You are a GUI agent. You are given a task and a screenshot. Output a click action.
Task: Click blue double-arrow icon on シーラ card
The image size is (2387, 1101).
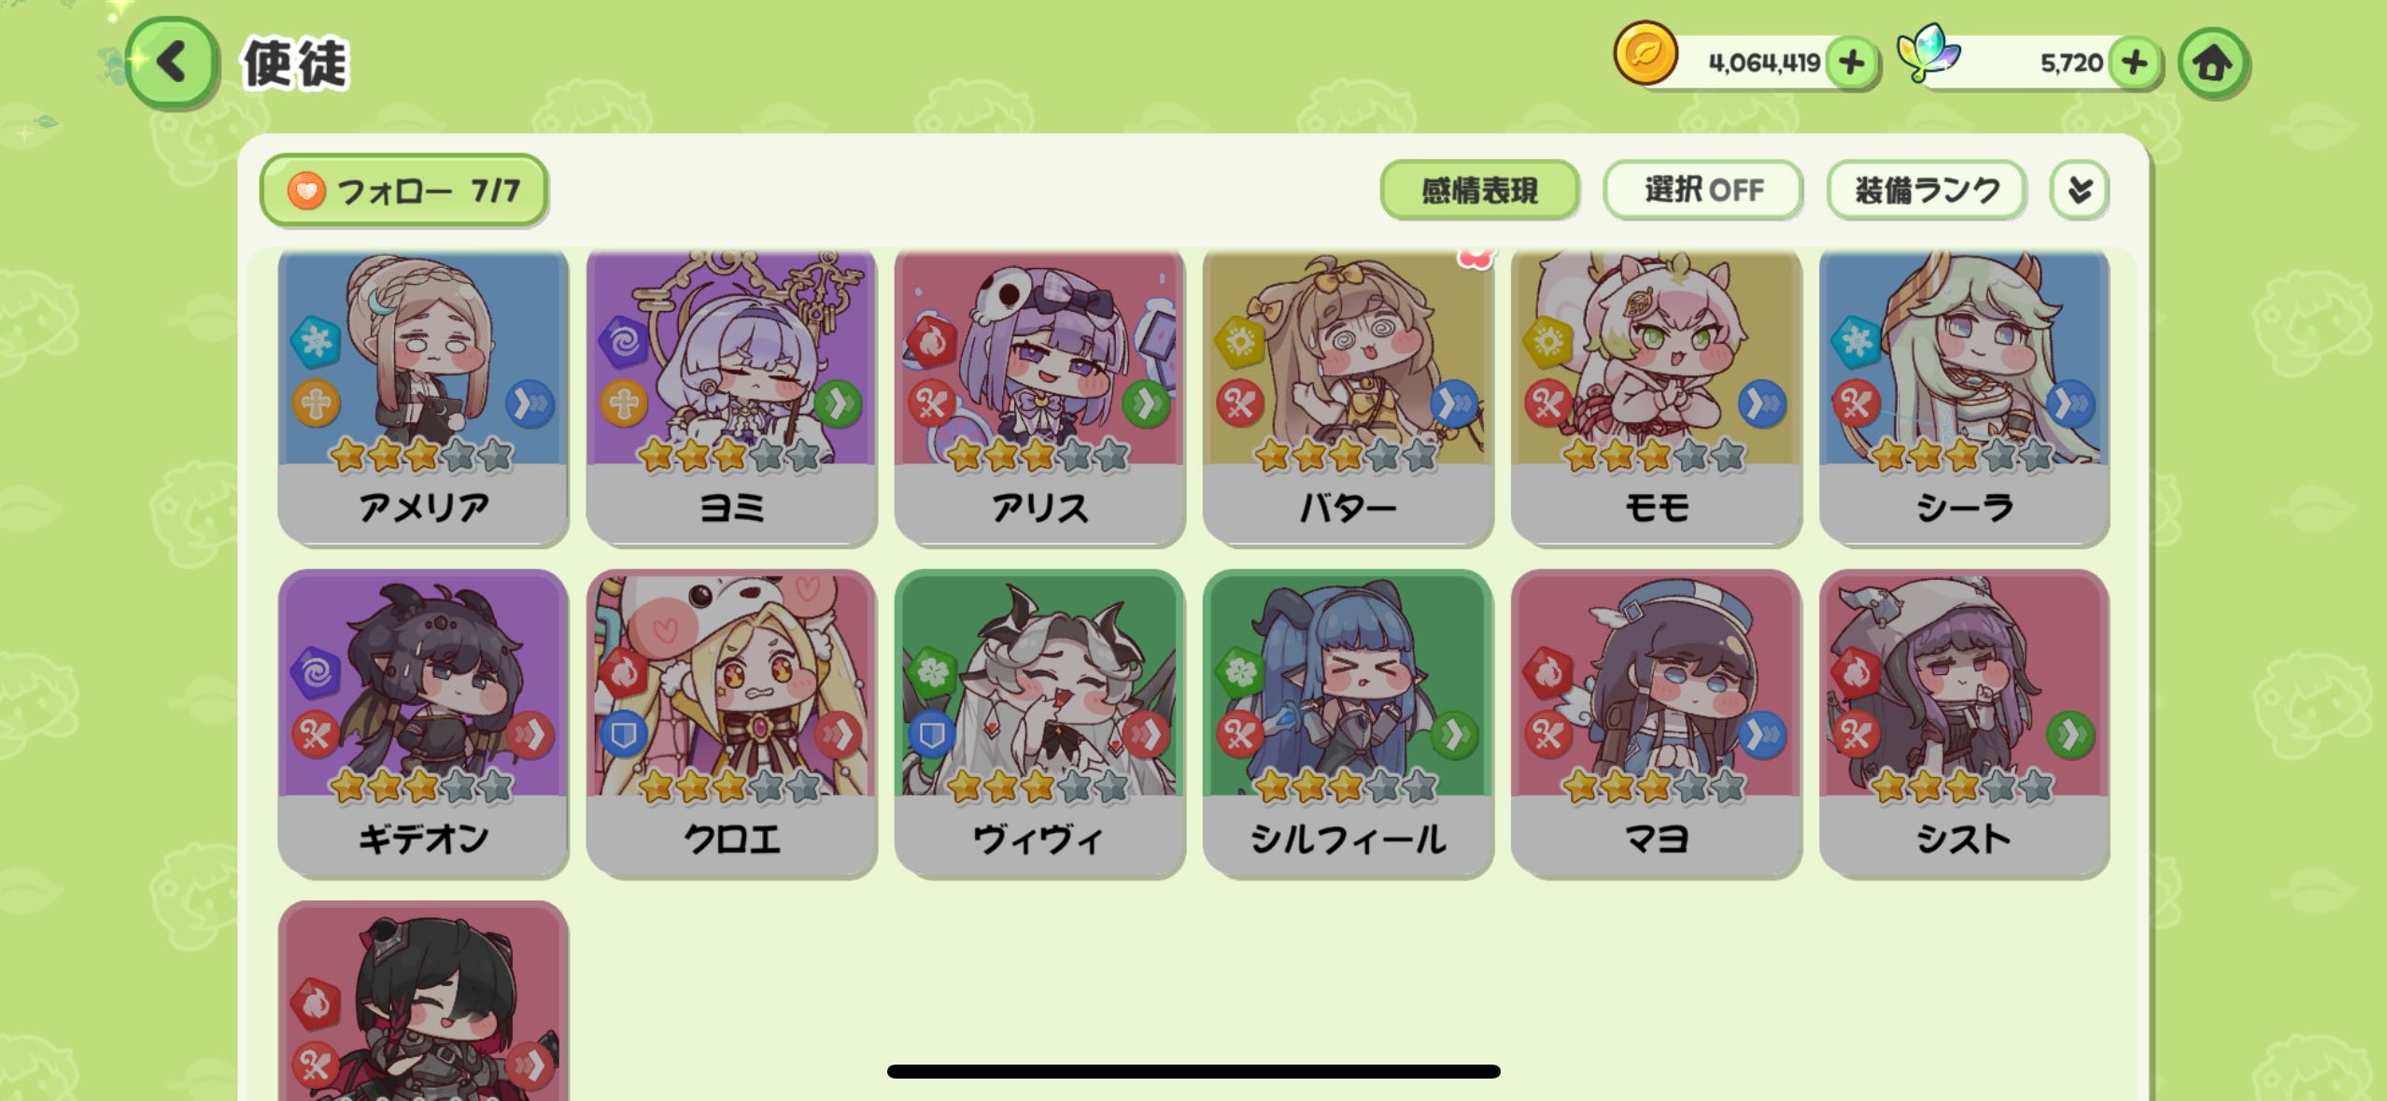tap(2070, 404)
